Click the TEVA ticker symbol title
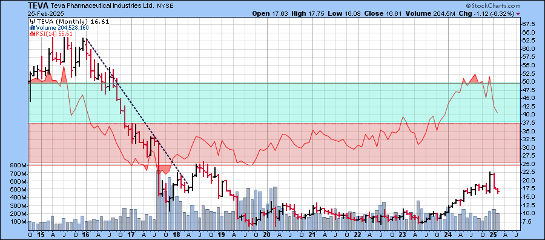545x240 pixels. [x=39, y=5]
